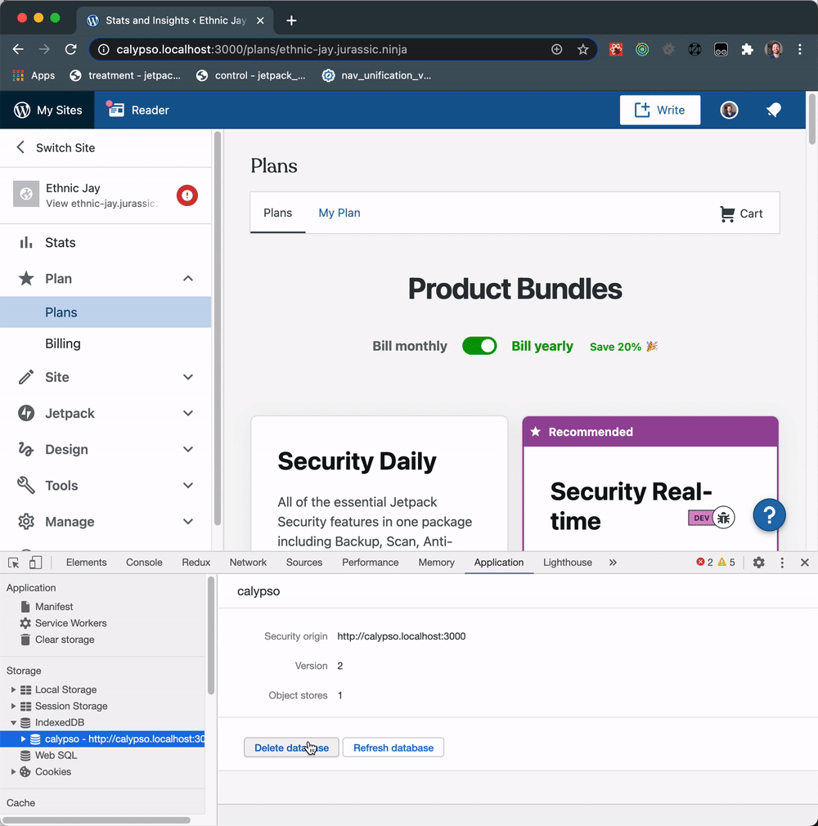Open DevTools more options menu
This screenshot has width=818, height=826.
(x=782, y=563)
